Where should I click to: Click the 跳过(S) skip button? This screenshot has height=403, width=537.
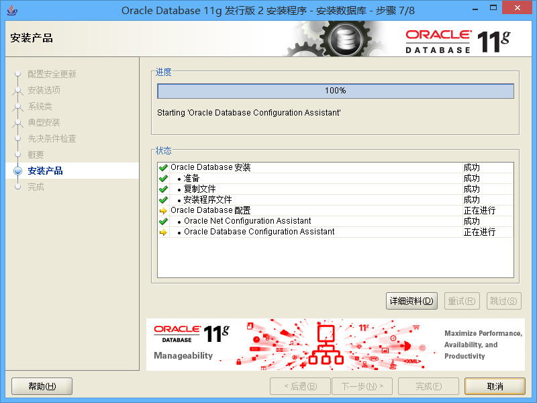pos(504,301)
